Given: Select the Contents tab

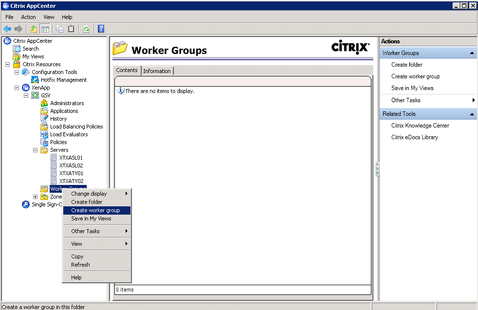Looking at the screenshot, I should 127,70.
